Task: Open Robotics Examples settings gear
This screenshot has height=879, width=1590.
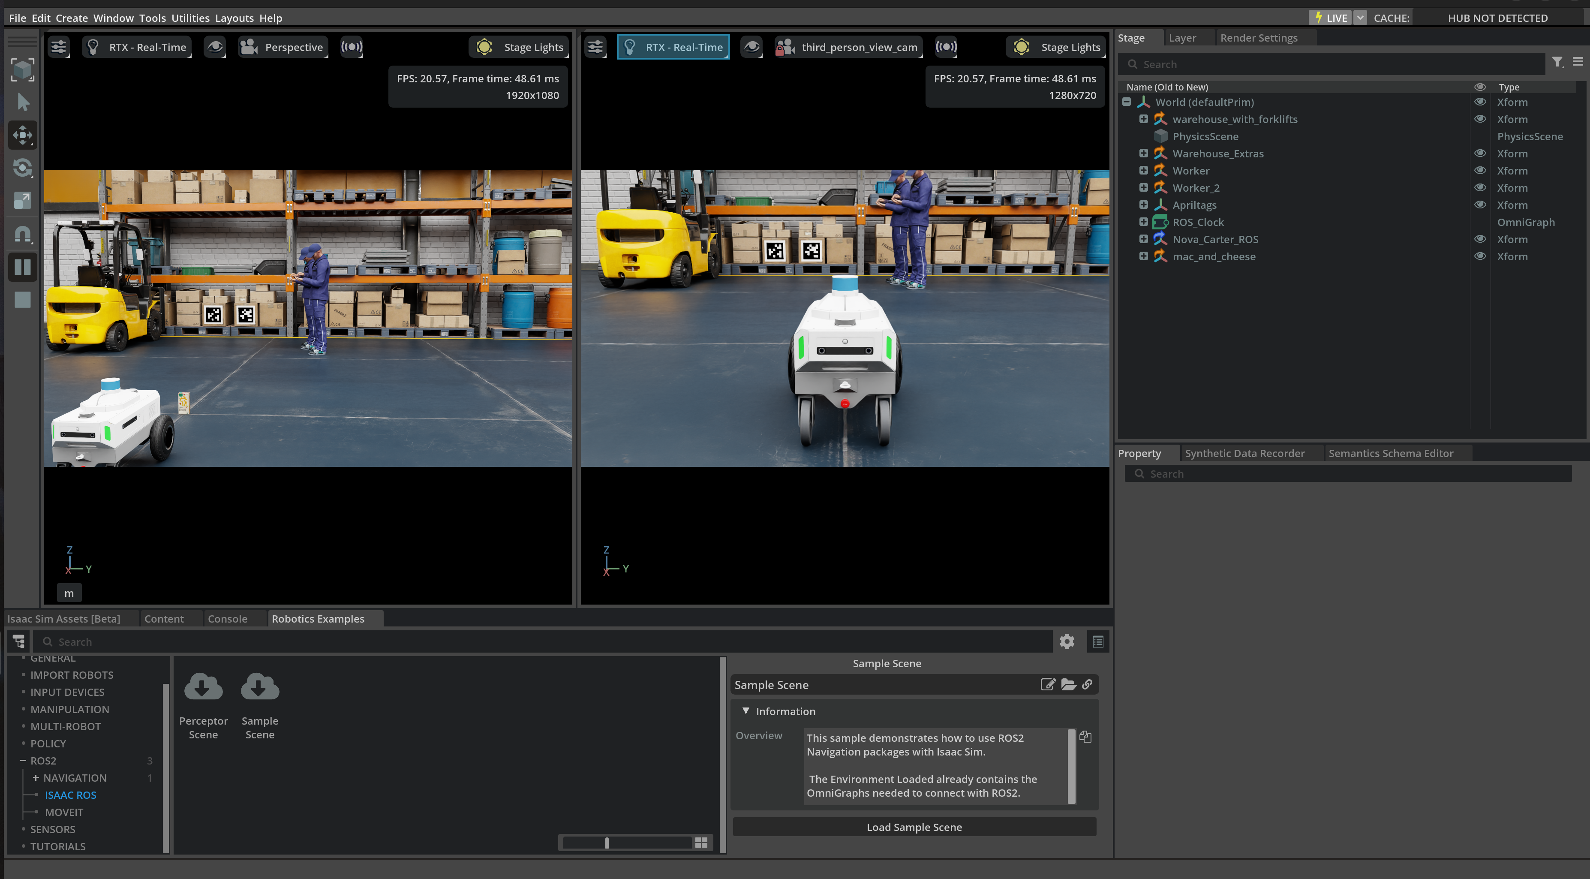Action: click(x=1067, y=641)
